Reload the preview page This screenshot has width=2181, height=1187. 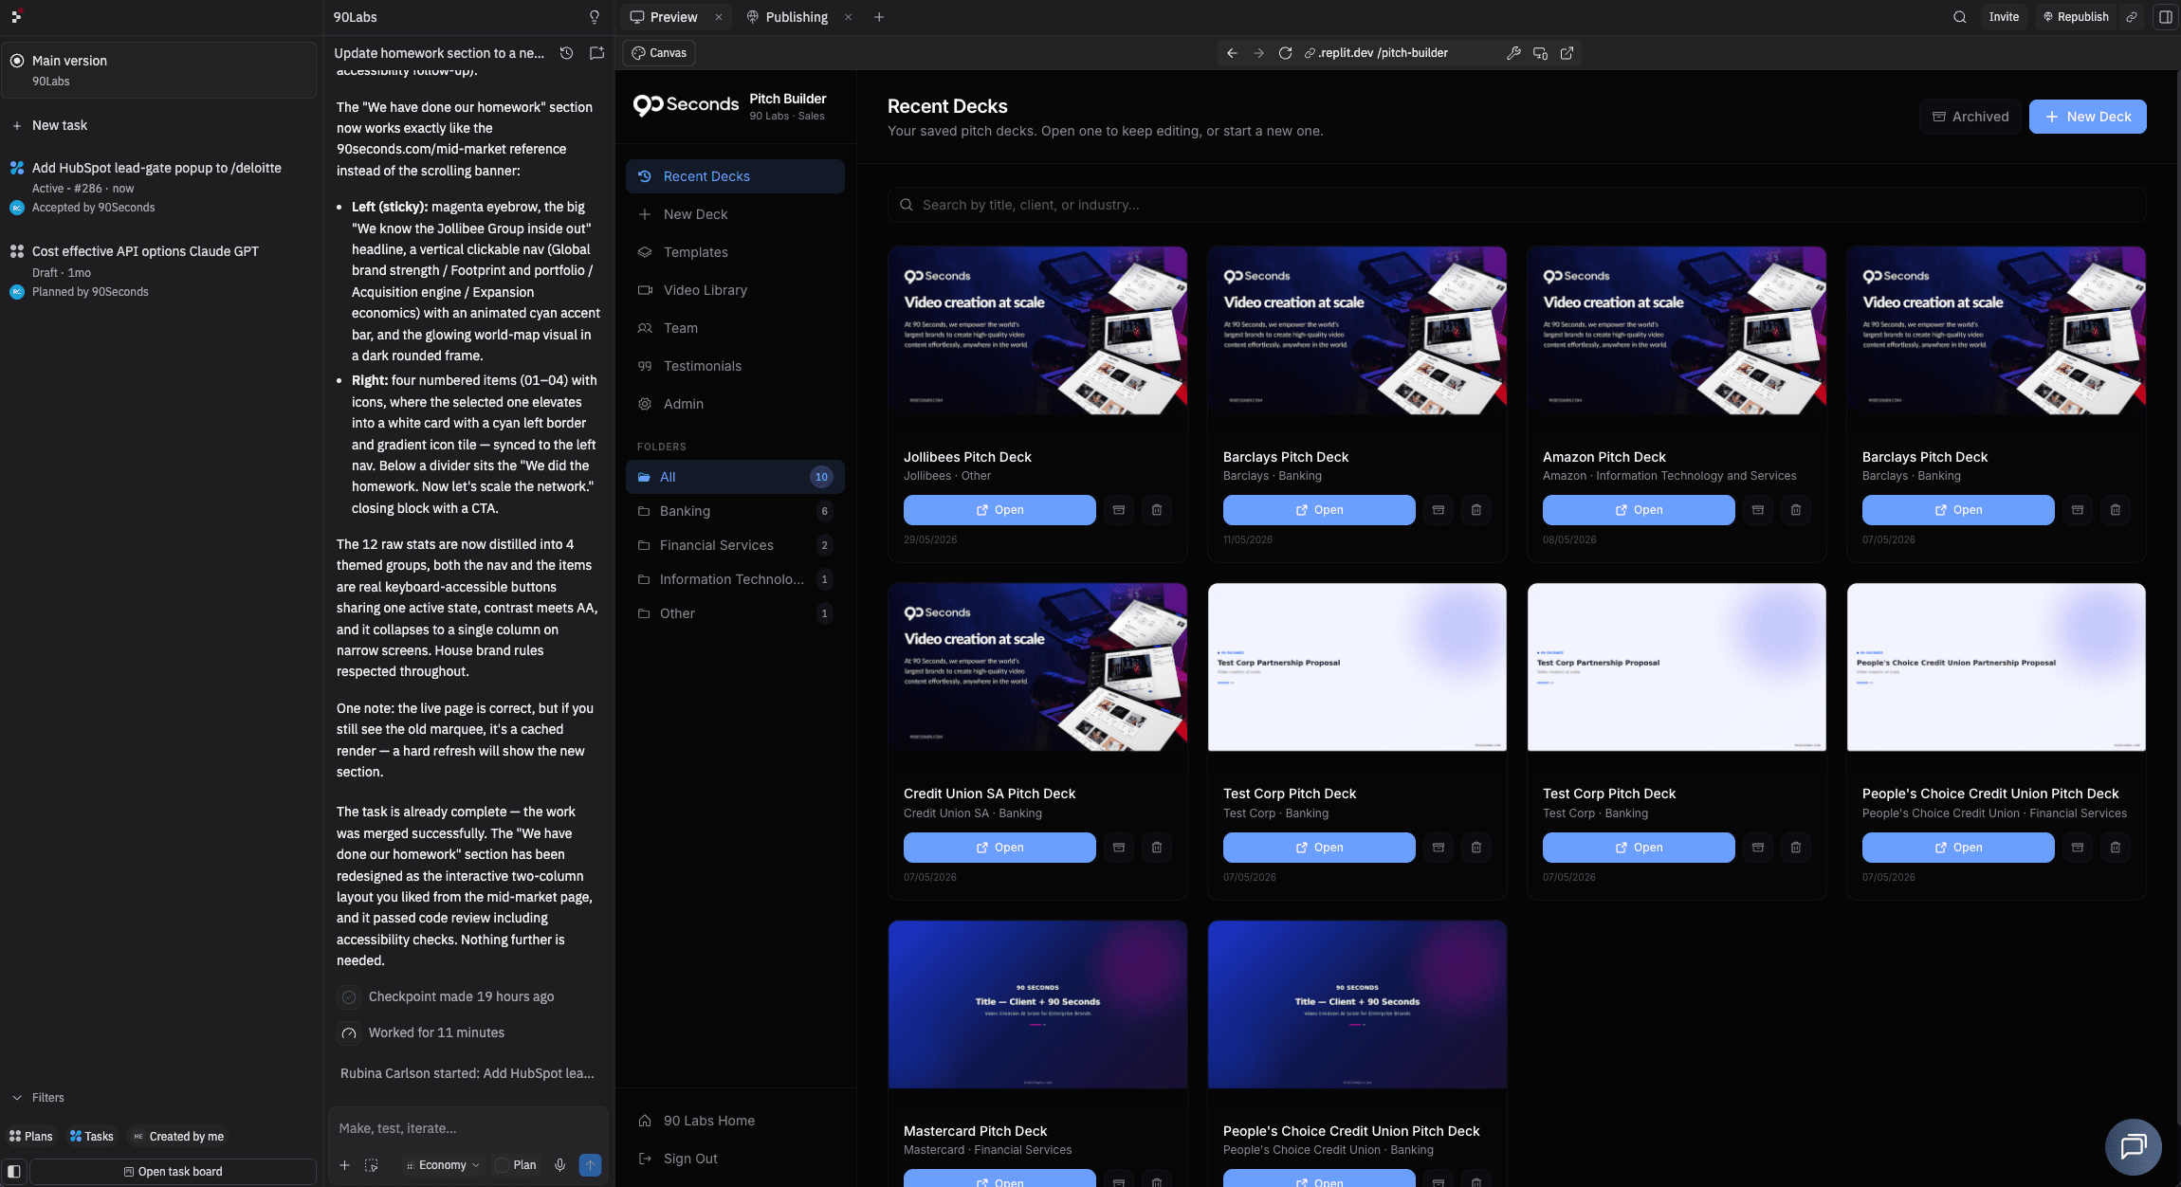coord(1285,53)
